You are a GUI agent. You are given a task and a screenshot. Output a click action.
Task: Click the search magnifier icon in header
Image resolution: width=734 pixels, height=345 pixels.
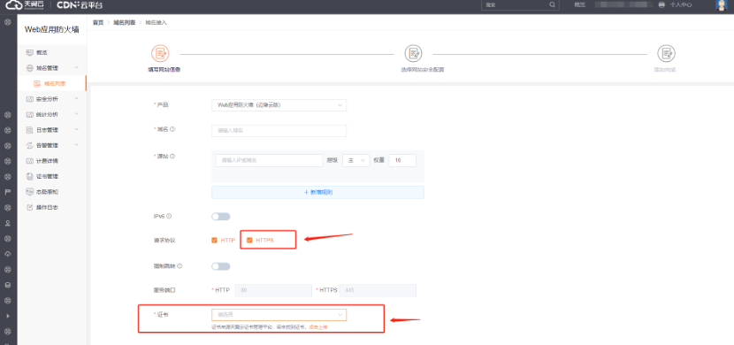[553, 4]
